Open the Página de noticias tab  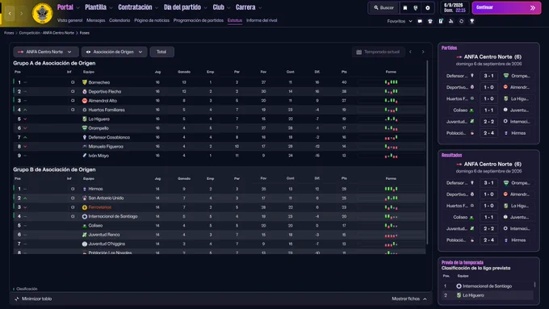[x=152, y=20]
